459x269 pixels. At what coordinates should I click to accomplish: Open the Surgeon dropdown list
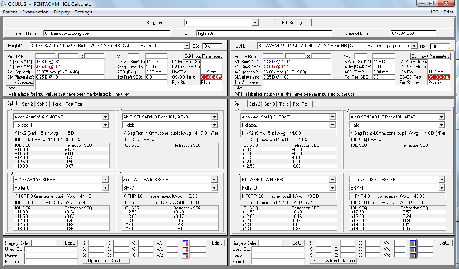255,23
